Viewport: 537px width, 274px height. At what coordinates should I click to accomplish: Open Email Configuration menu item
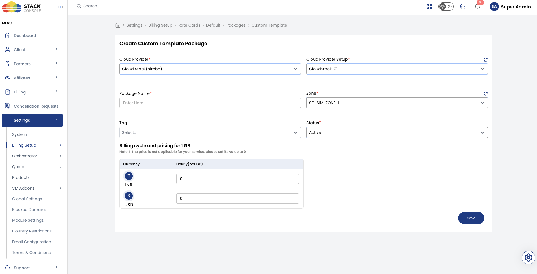[32, 242]
